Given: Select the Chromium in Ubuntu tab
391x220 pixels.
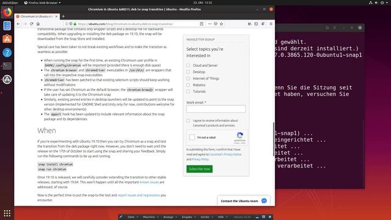Looking at the screenshot, I should click(x=37, y=16).
